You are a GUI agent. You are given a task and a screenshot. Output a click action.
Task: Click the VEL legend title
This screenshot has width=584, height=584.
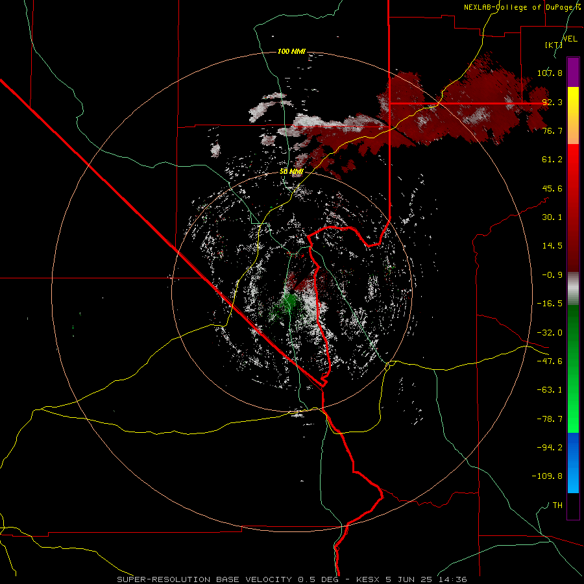(570, 38)
